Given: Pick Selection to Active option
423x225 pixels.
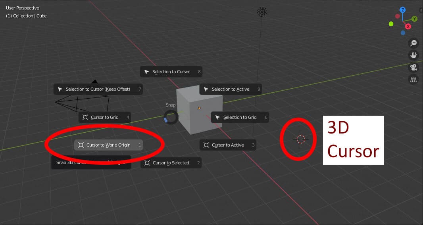Looking at the screenshot, I should click(231, 89).
